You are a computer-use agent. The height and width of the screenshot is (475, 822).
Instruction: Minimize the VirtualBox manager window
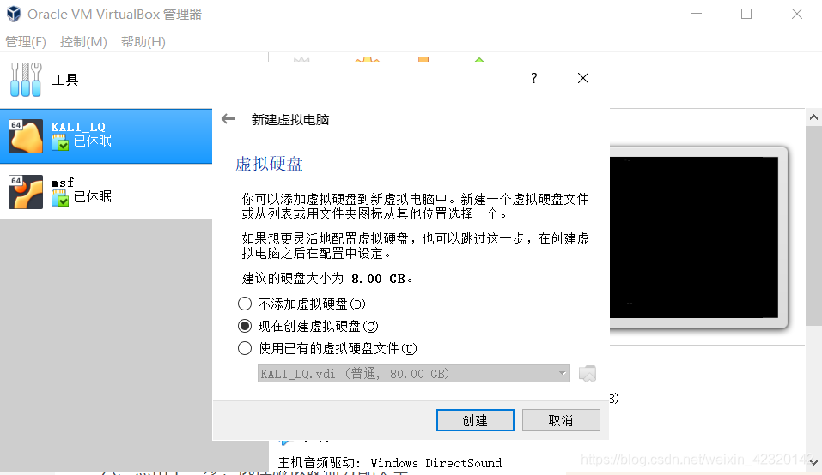[x=697, y=14]
